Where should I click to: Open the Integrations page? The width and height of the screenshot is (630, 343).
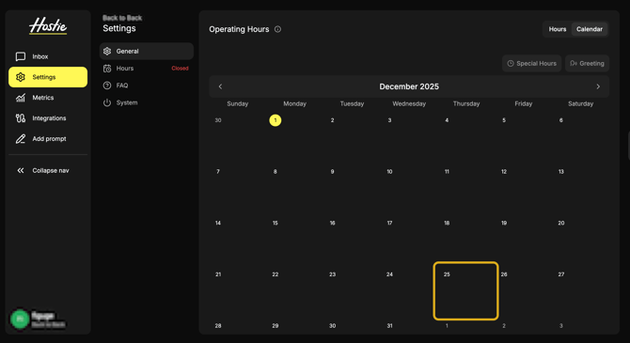coord(48,118)
